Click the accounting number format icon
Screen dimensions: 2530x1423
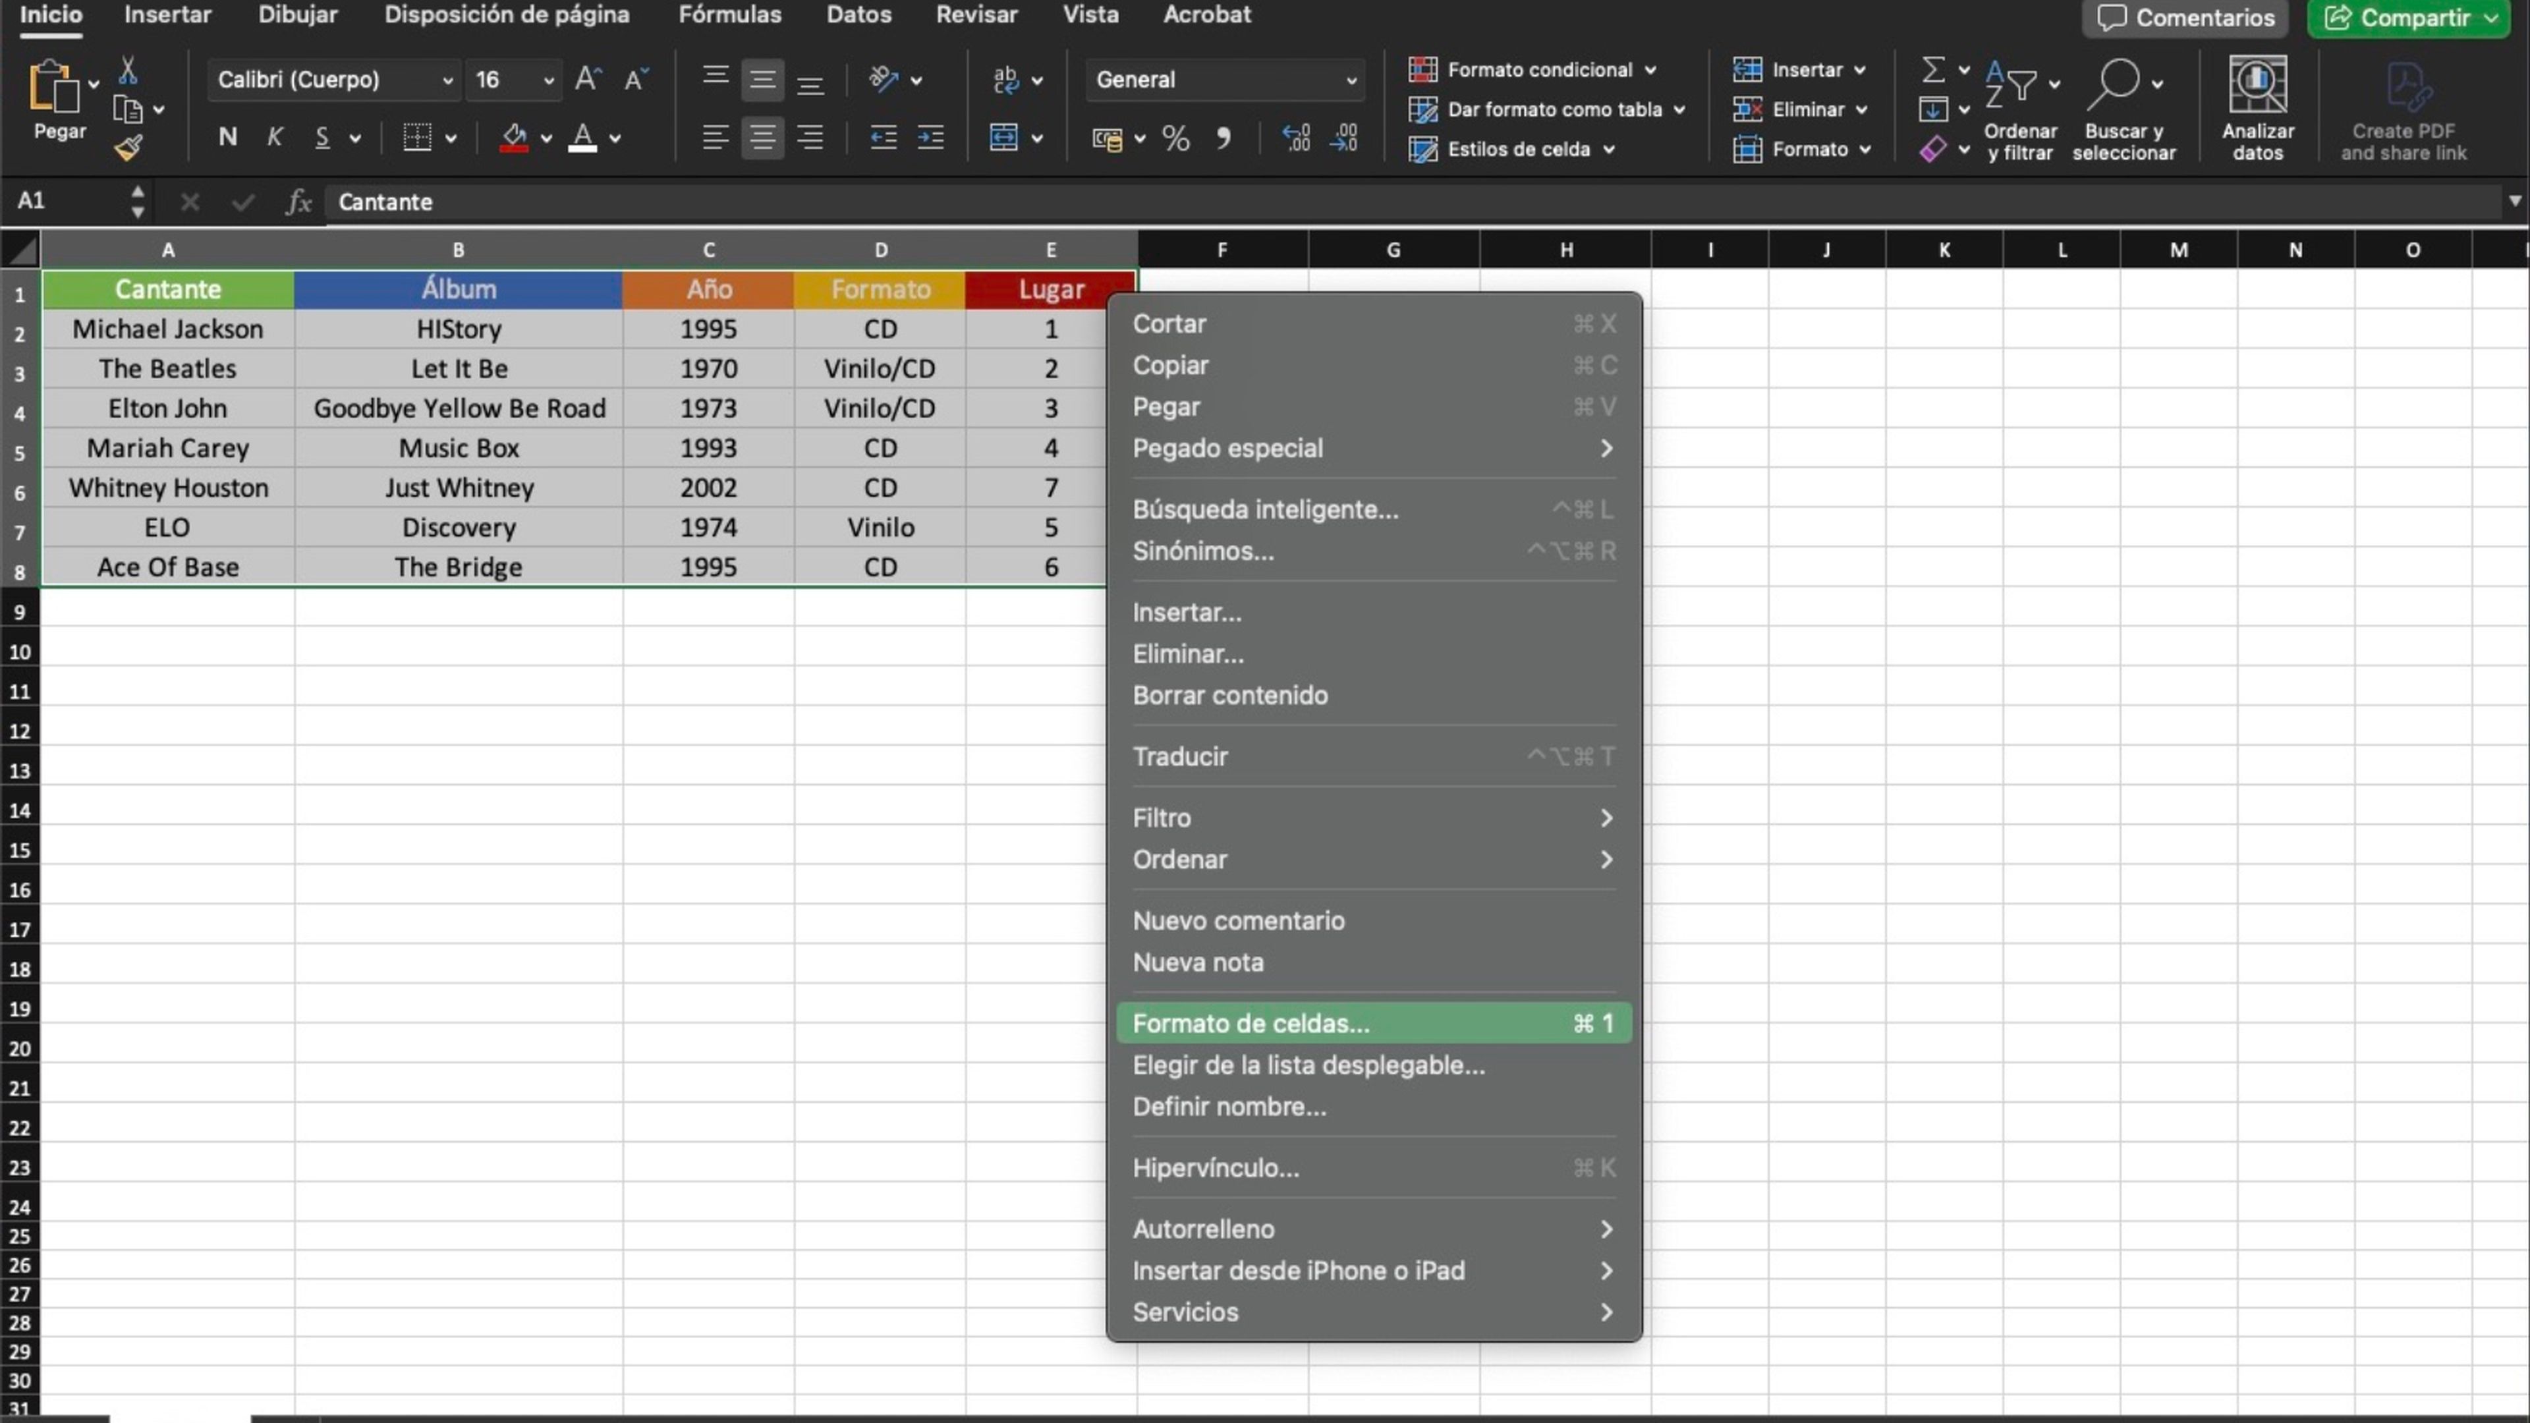[1108, 138]
